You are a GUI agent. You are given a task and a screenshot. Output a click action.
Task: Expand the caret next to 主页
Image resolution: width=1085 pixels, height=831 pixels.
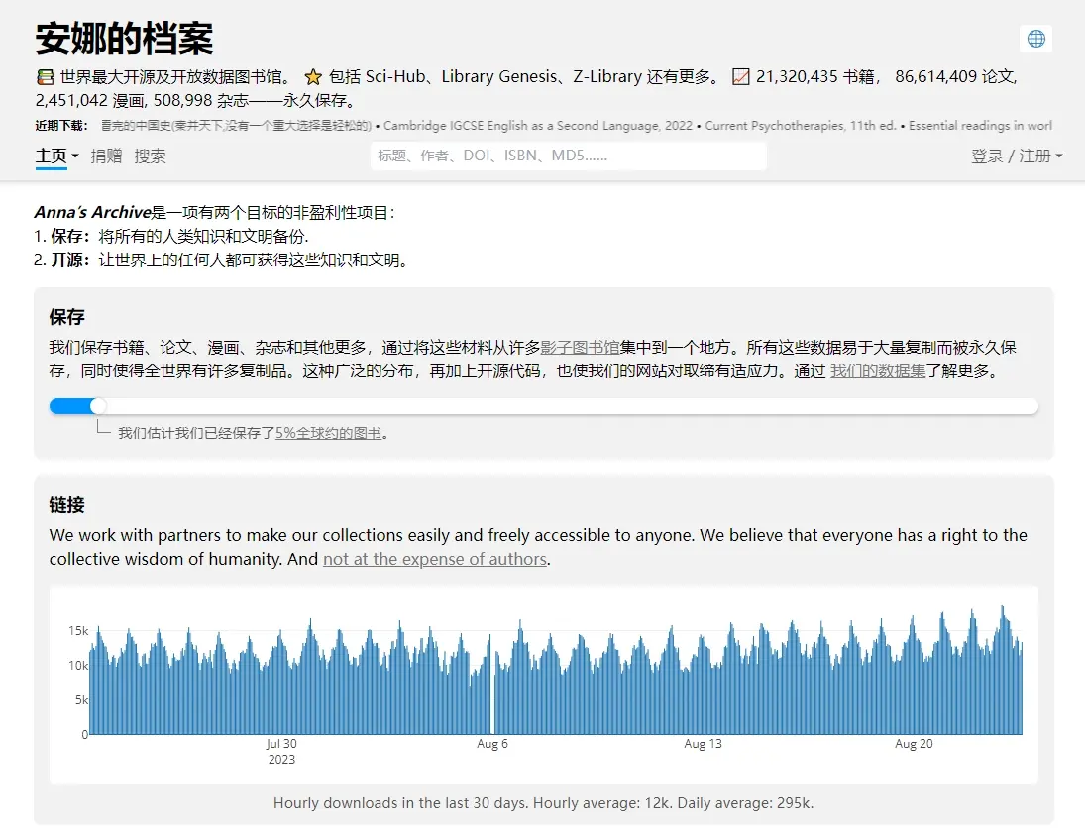click(74, 156)
